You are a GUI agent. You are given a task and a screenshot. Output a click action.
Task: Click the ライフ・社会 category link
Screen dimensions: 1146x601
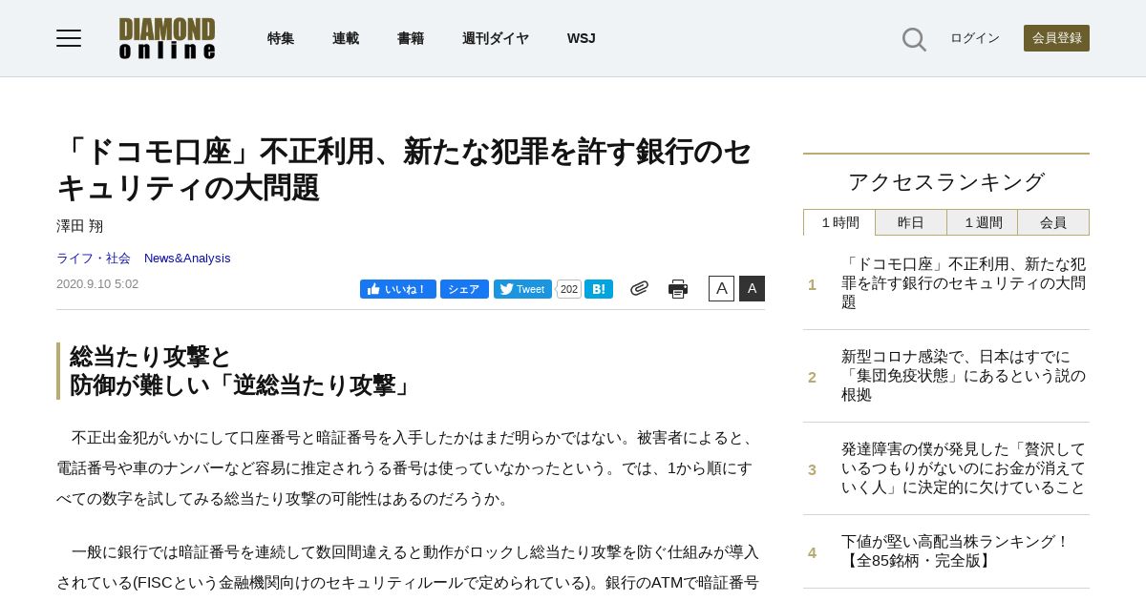tap(94, 259)
